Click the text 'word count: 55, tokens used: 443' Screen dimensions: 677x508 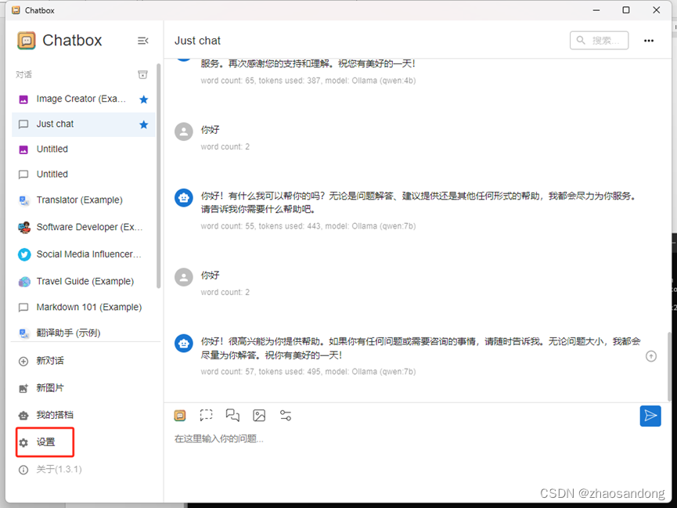261,226
